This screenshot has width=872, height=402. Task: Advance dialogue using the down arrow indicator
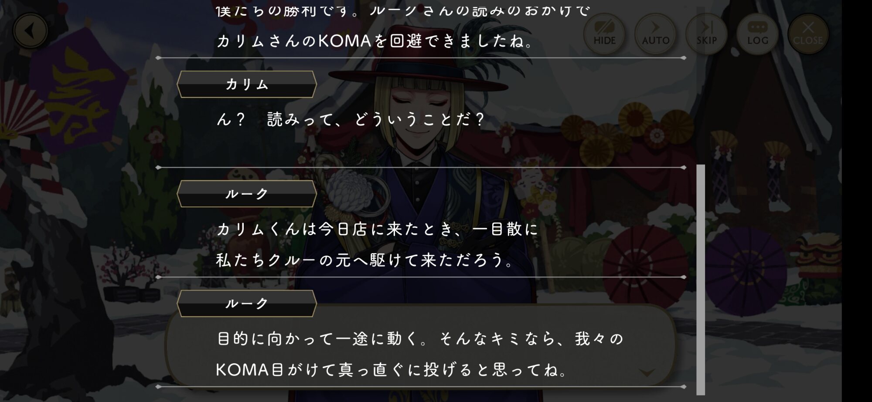[647, 372]
